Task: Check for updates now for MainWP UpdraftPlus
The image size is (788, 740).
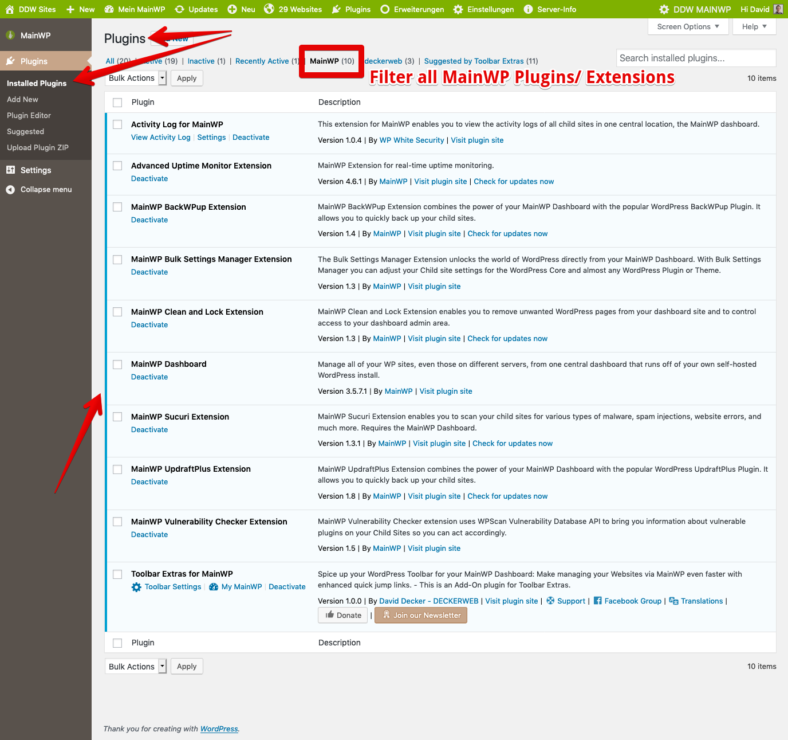Action: click(507, 496)
